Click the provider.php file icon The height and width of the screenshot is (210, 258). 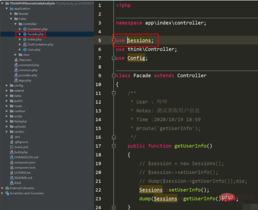(x=16, y=75)
